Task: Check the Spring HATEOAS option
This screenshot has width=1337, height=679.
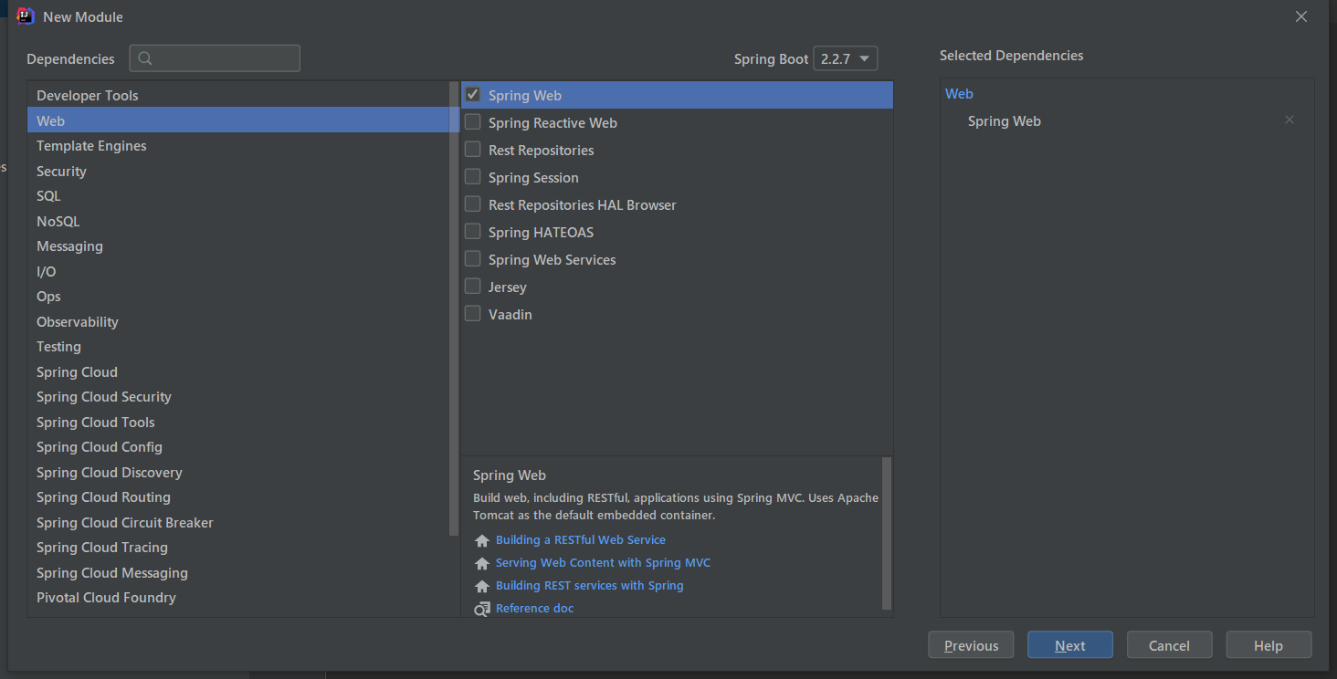Action: point(473,232)
